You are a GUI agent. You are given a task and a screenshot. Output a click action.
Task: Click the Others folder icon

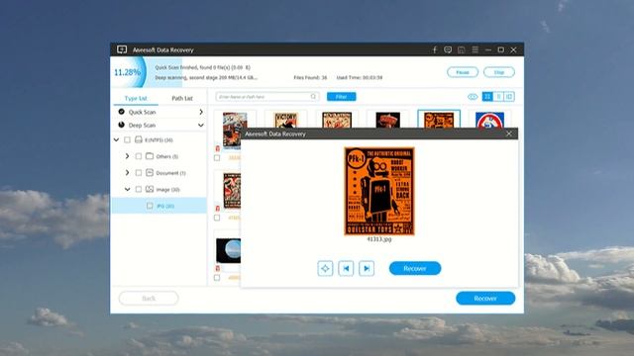[x=150, y=156]
